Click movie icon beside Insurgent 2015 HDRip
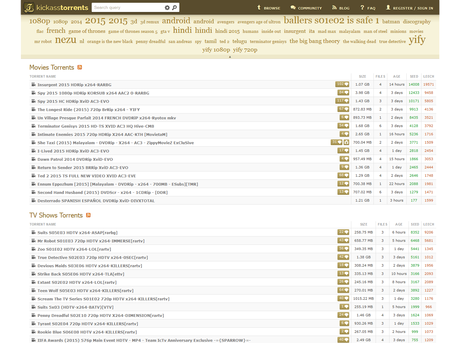The image size is (459, 343). click(x=34, y=84)
